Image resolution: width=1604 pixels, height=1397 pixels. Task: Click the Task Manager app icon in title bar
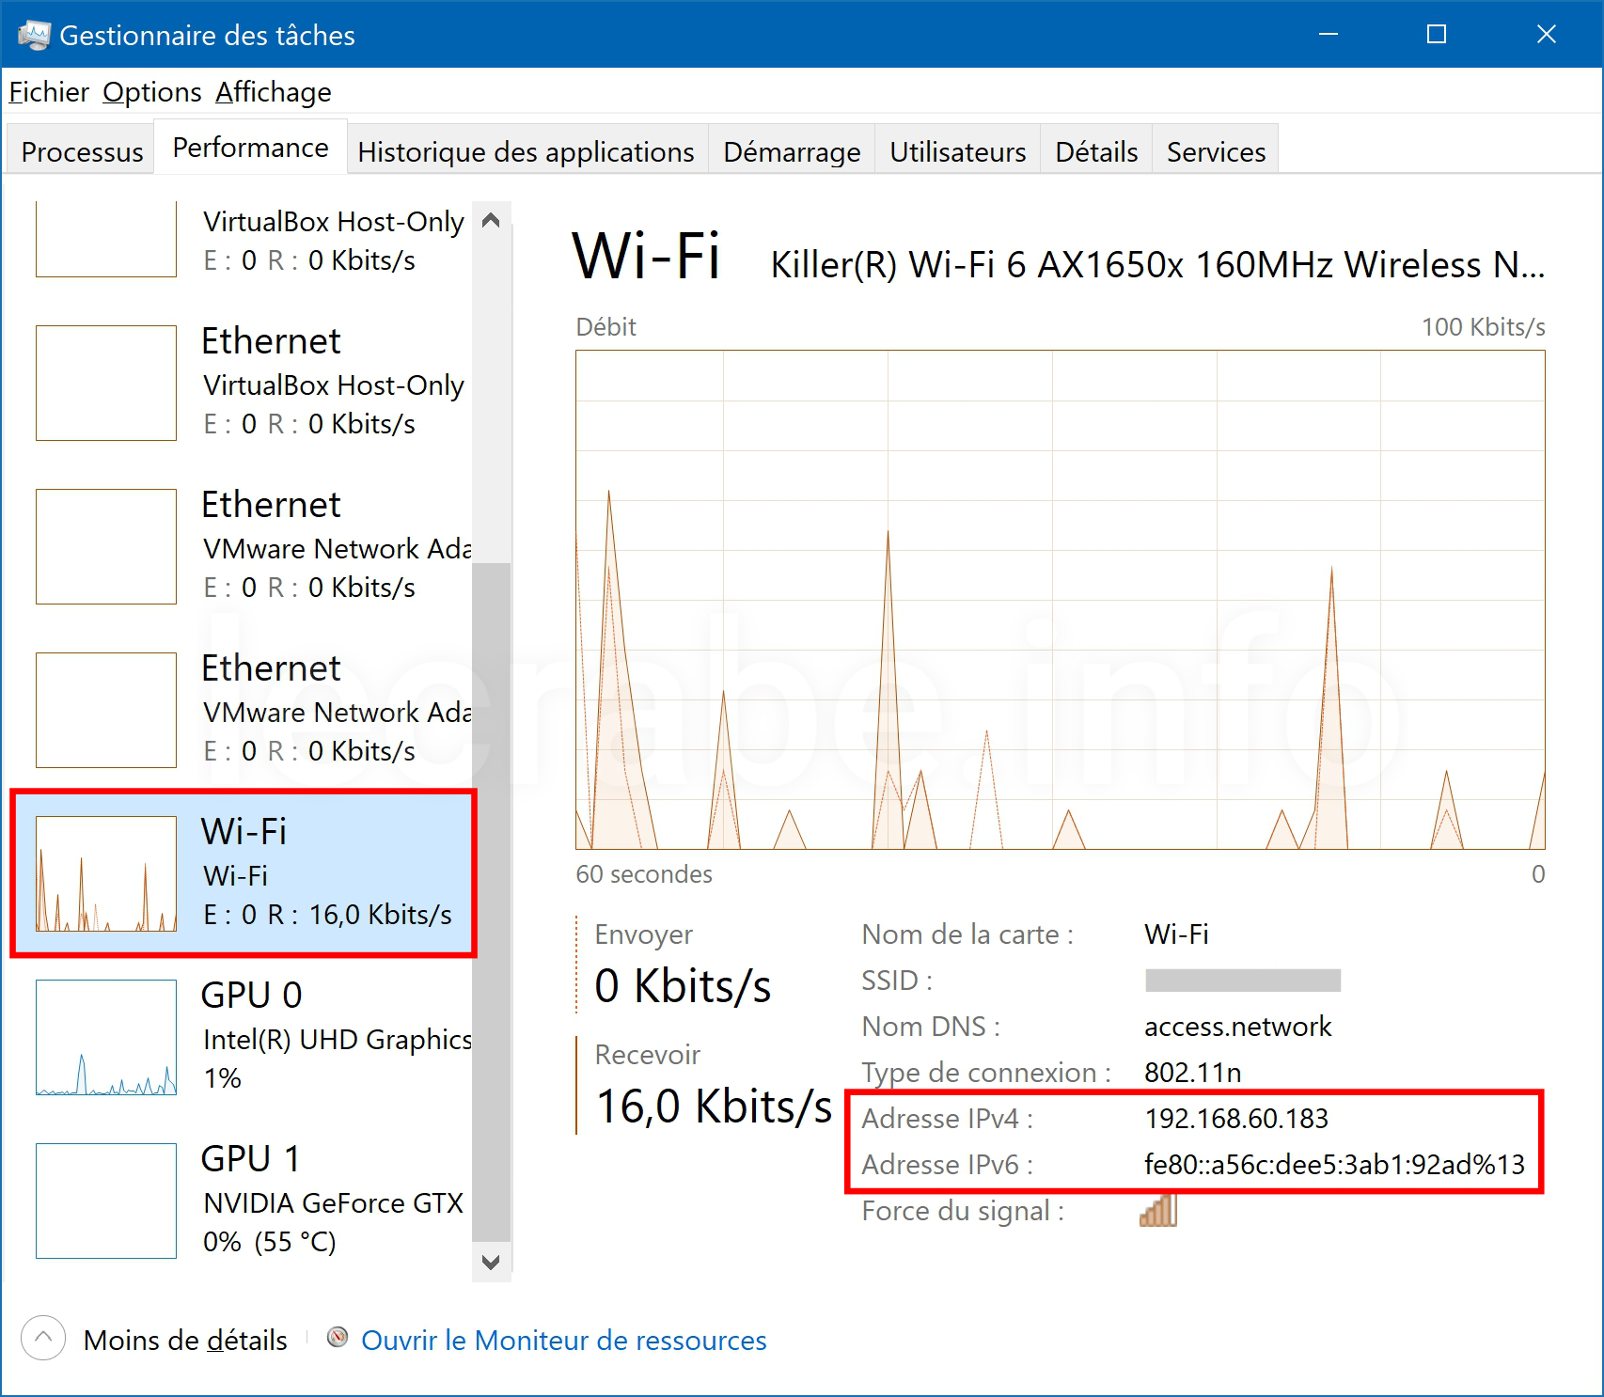(x=34, y=36)
